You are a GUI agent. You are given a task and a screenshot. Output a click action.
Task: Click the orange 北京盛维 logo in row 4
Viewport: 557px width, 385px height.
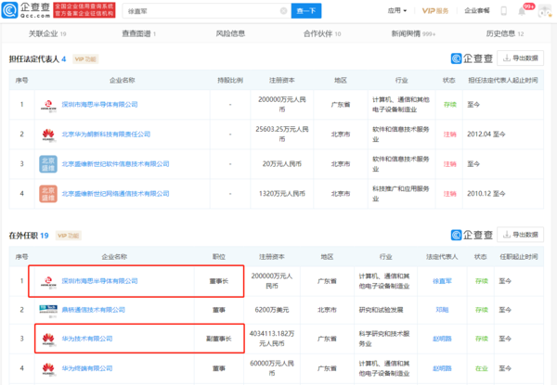(x=48, y=194)
